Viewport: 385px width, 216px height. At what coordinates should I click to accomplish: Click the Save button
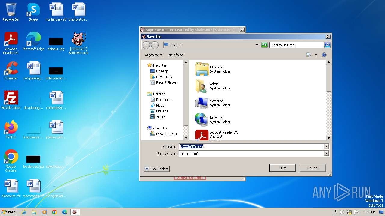282,168
